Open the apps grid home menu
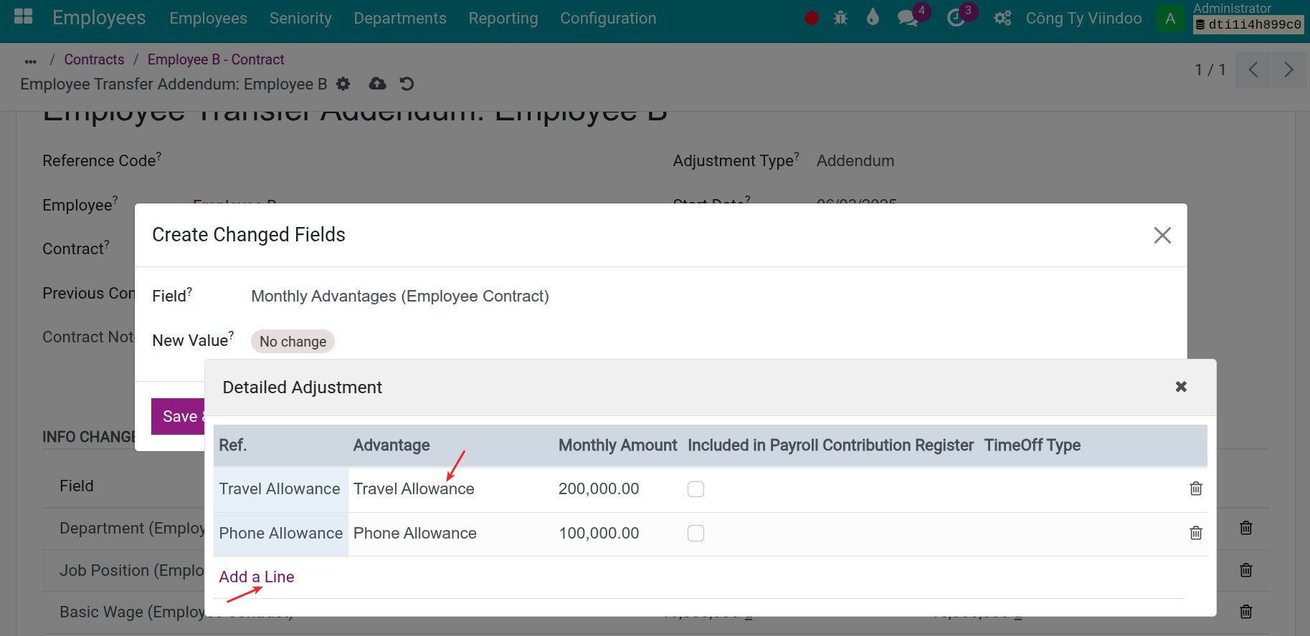The width and height of the screenshot is (1310, 636). [x=24, y=17]
